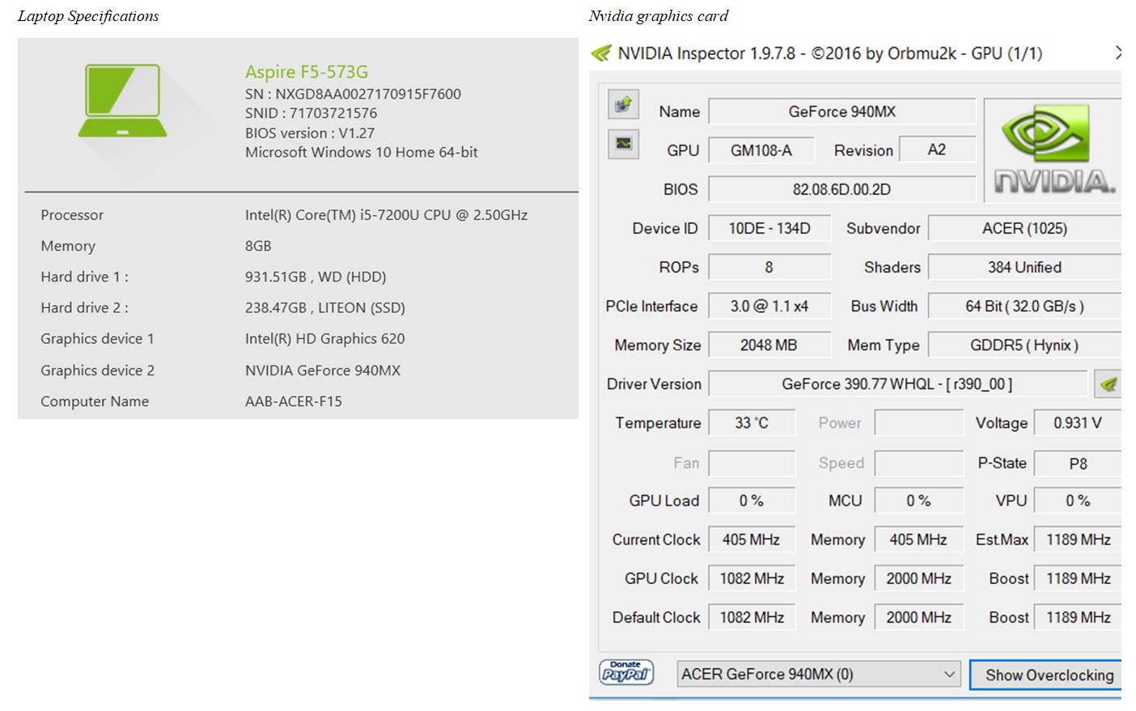Image resolution: width=1136 pixels, height=711 pixels.
Task: Click the BIOS version field 82.08.6D.00.2D
Action: 842,189
